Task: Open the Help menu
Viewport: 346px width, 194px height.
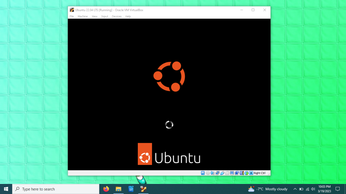Action: coord(128,16)
